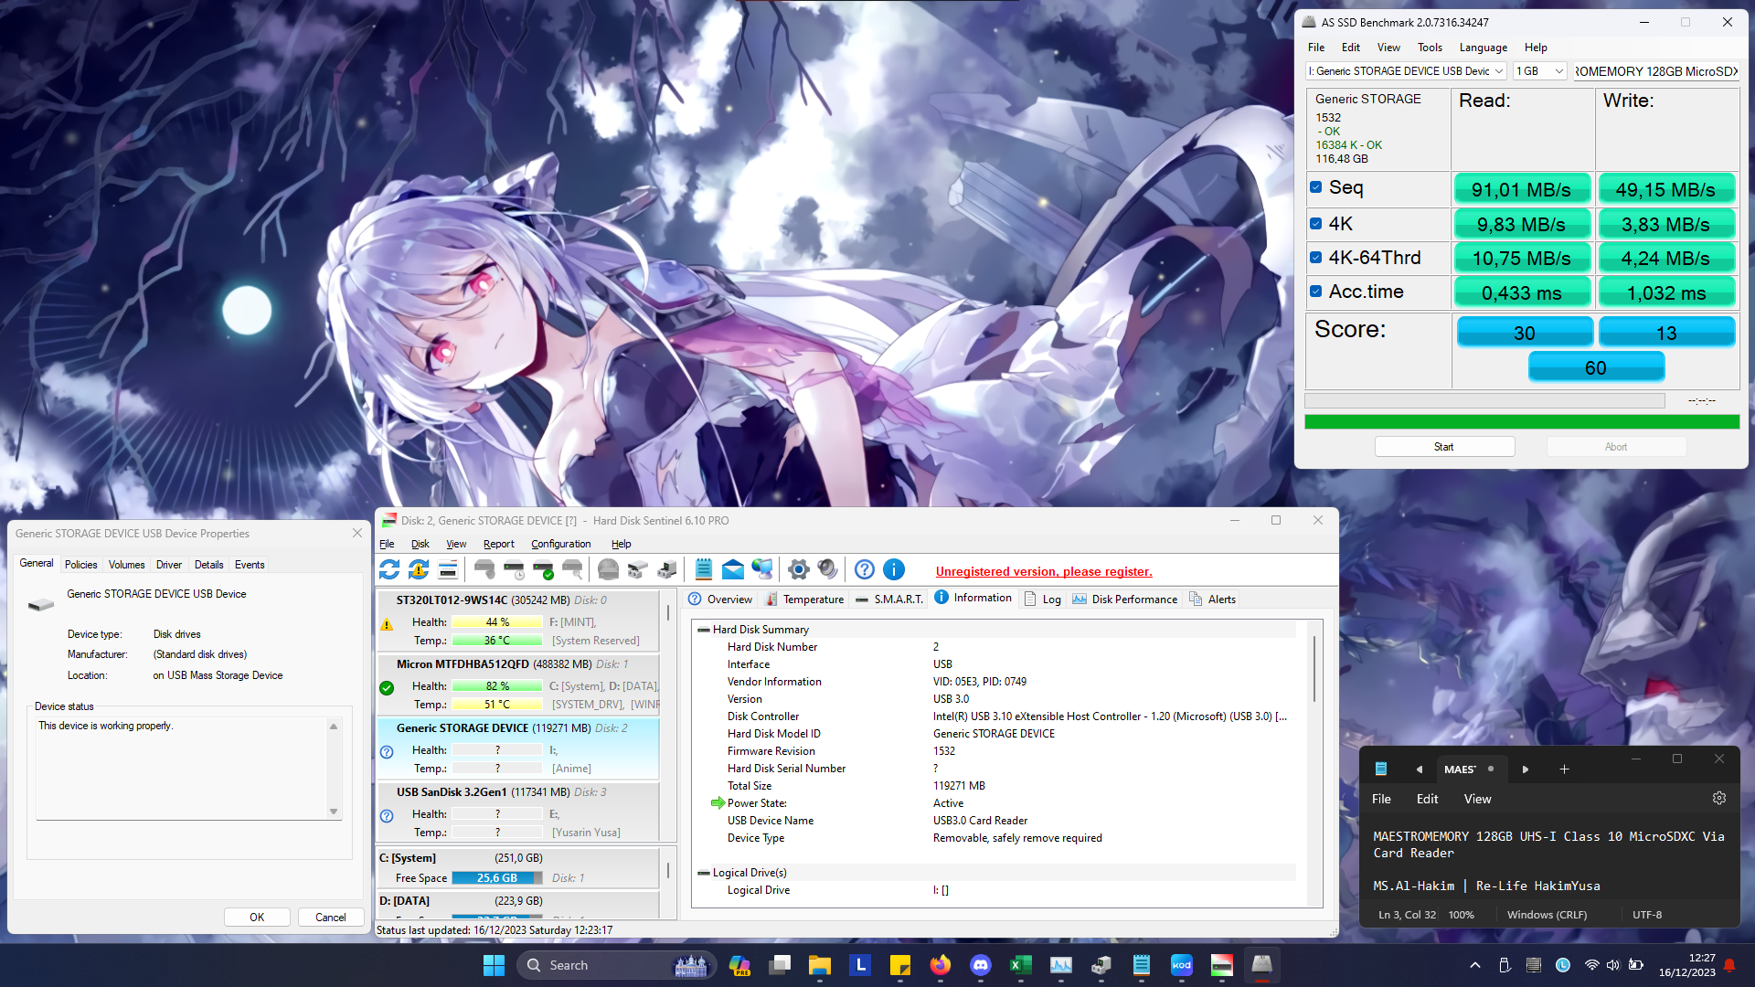The width and height of the screenshot is (1755, 987).
Task: Click Device status scrollbar up arrow
Action: [334, 727]
